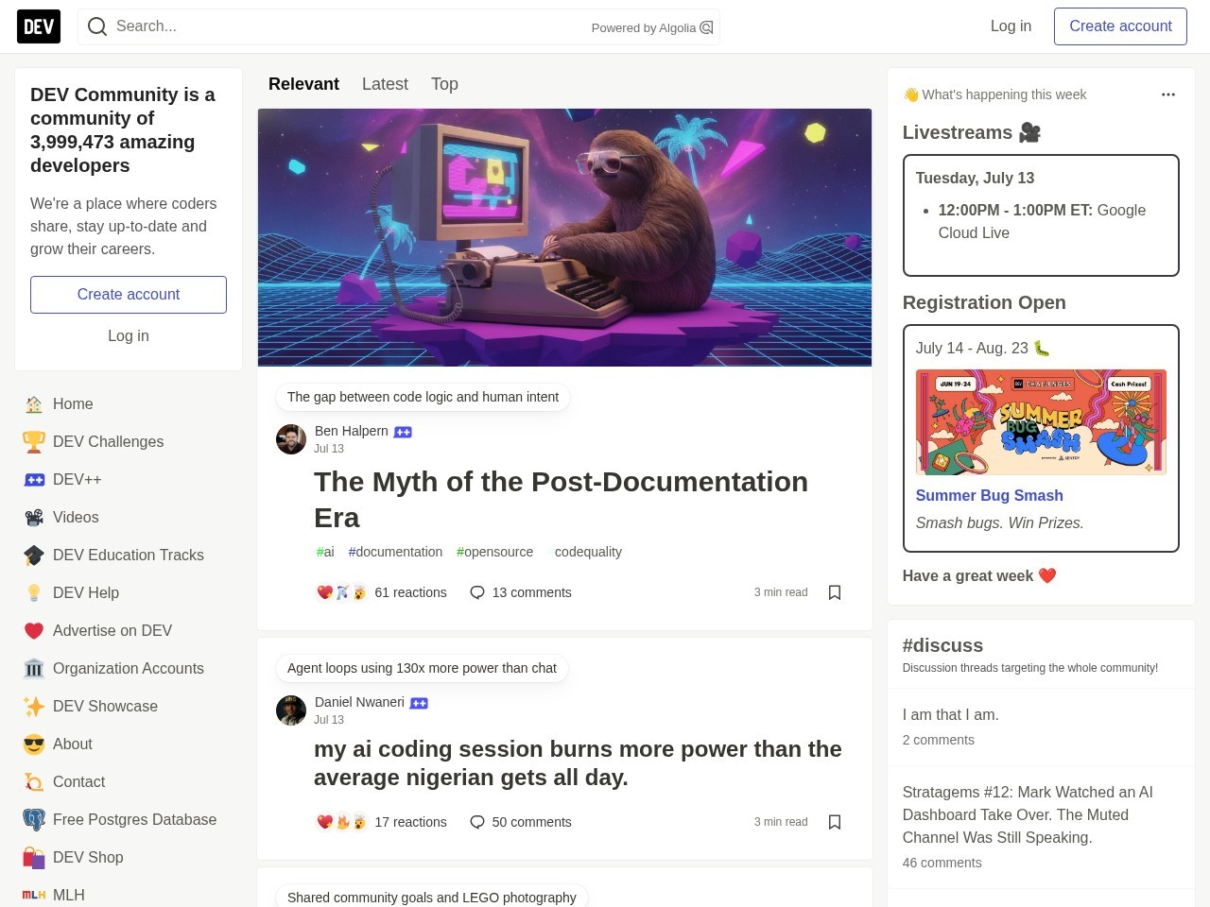Click the DEV Shop shopping bags icon

click(34, 858)
